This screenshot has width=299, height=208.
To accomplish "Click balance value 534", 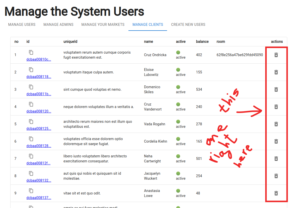I will (199, 89).
